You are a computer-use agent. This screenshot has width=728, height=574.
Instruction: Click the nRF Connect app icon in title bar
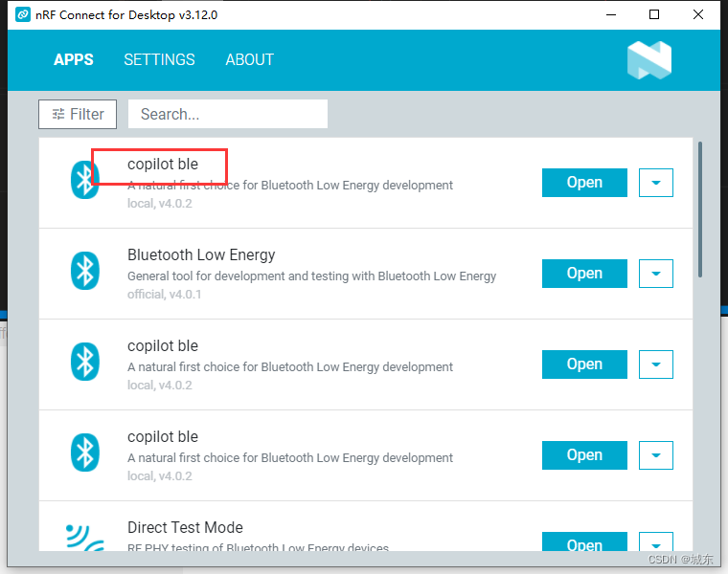(x=23, y=14)
